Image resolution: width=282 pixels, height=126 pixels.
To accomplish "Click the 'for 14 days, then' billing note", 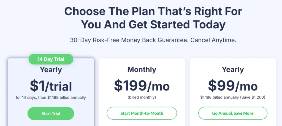I will pos(31,97).
